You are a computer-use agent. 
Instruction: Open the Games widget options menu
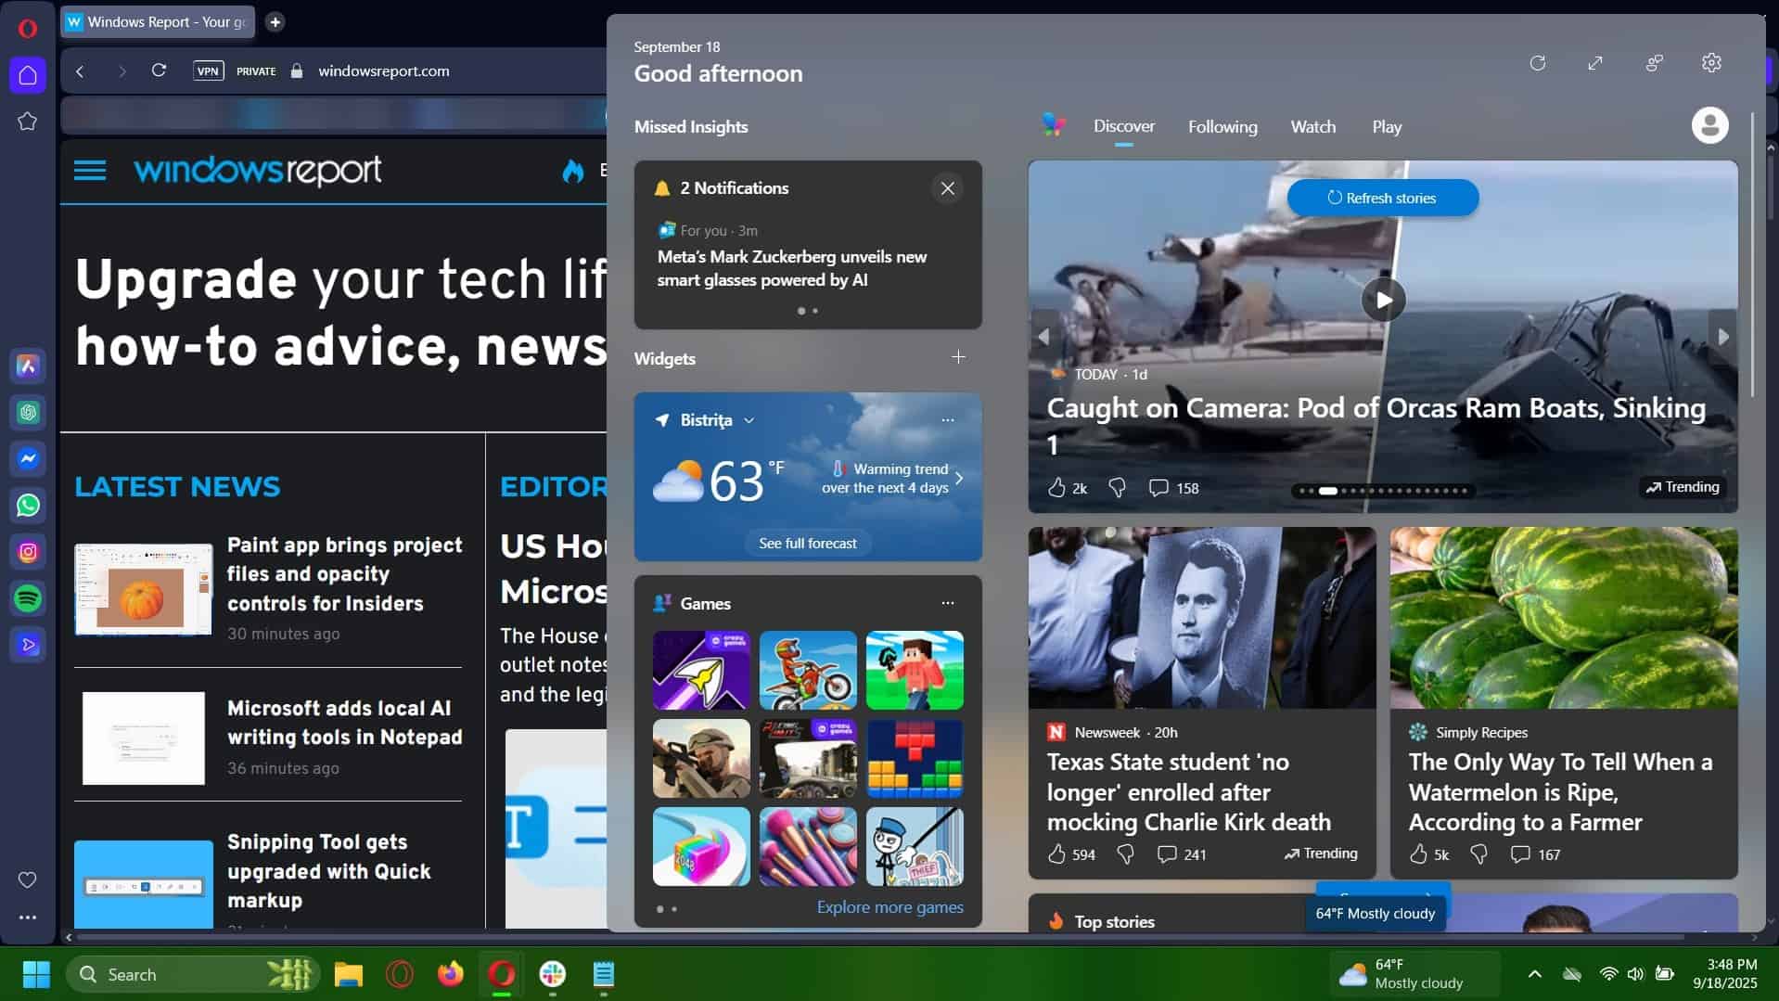point(948,603)
